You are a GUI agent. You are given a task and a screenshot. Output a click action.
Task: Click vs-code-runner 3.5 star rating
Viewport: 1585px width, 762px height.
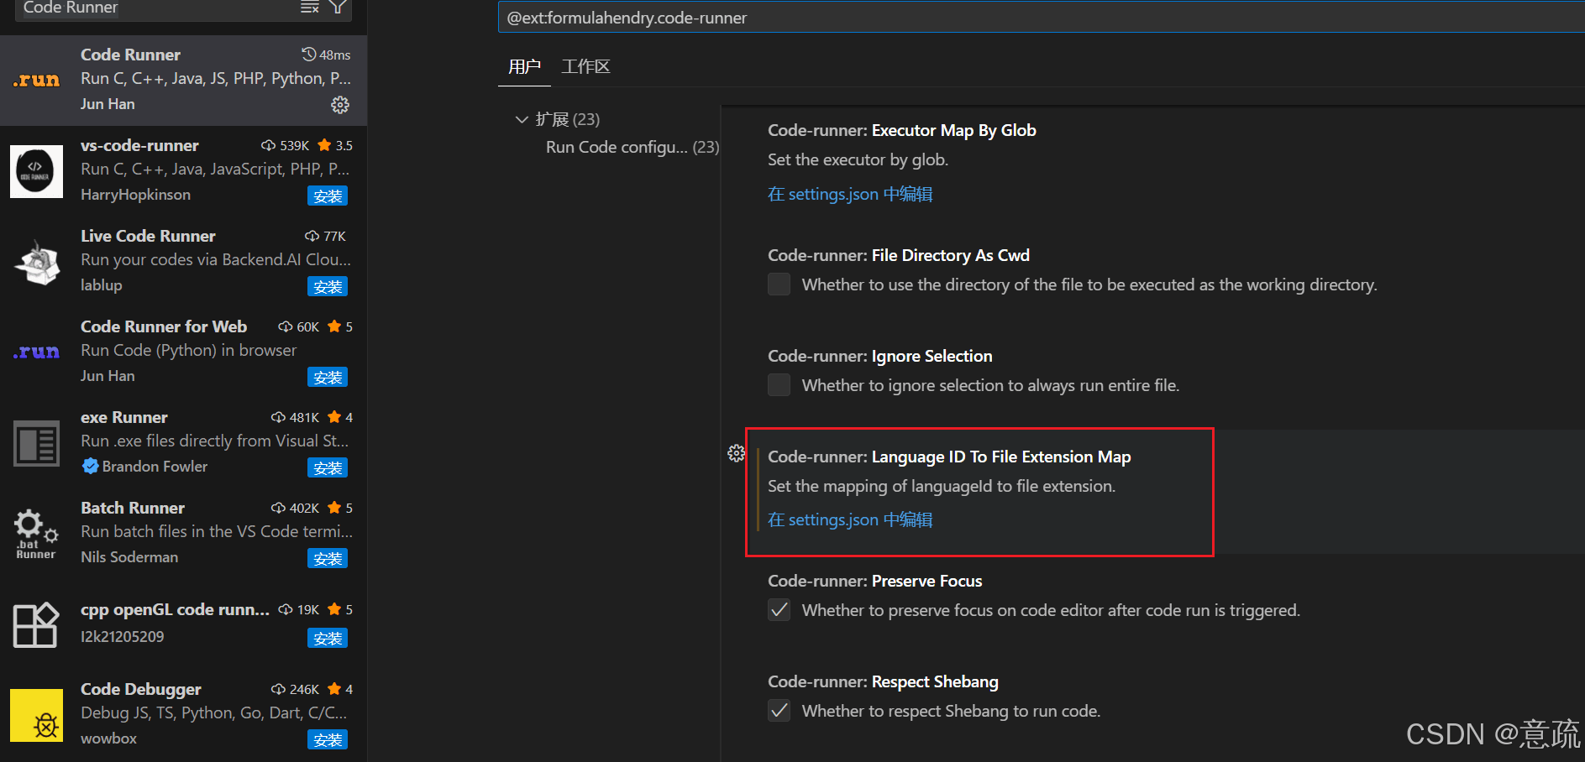tap(335, 145)
